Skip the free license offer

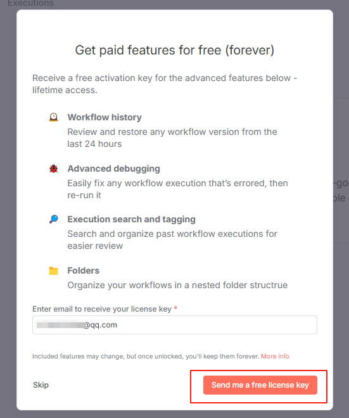click(x=41, y=385)
